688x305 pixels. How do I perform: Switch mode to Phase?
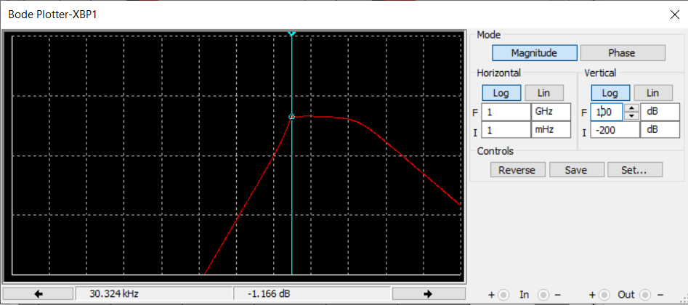tap(622, 53)
